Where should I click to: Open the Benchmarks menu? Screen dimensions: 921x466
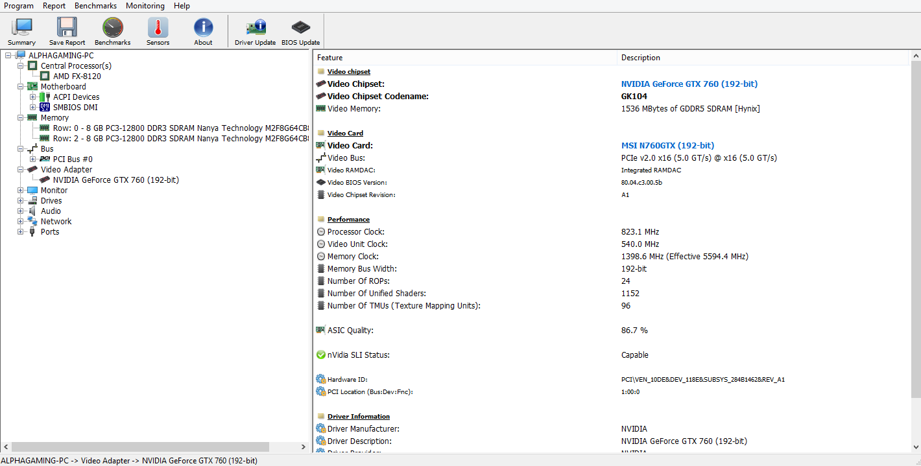tap(96, 6)
